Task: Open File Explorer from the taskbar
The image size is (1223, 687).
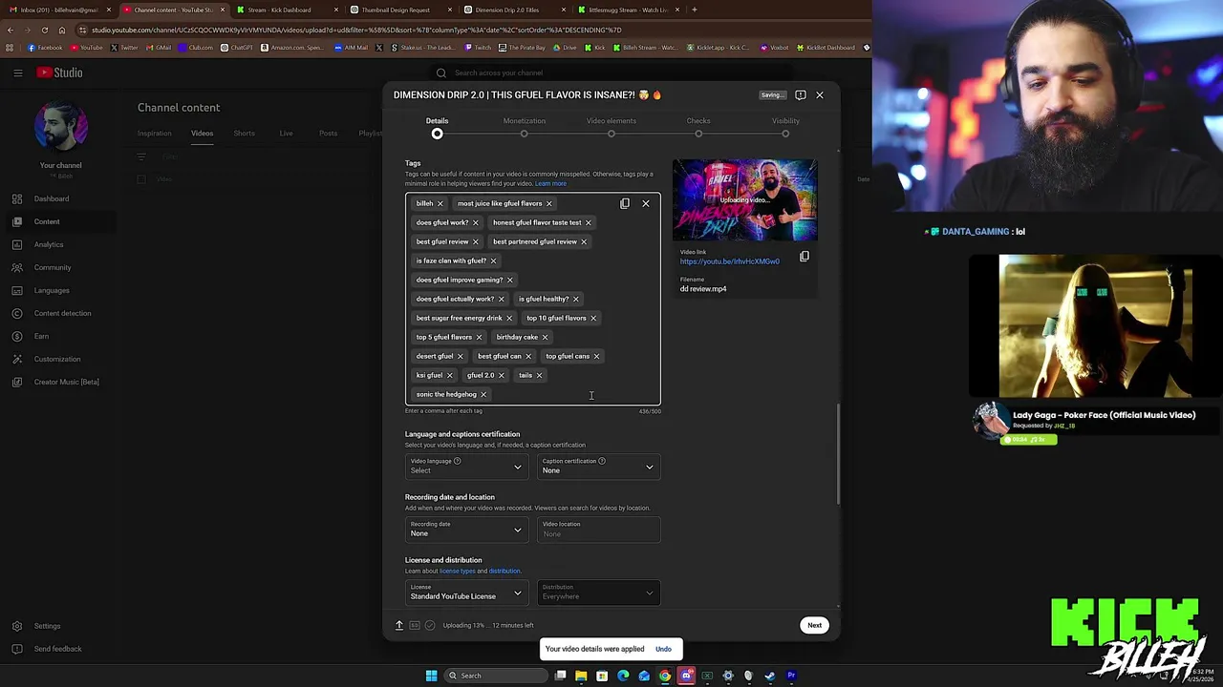Action: click(x=581, y=676)
